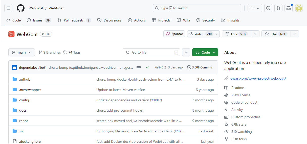Open the user avatar menu
307x144 pixels.
pyautogui.click(x=299, y=8)
